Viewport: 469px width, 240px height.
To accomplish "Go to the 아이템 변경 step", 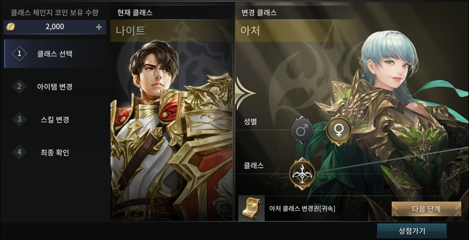I will click(55, 87).
